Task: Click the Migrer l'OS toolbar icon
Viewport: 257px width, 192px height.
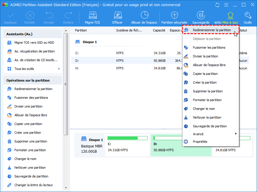Action: 92,15
